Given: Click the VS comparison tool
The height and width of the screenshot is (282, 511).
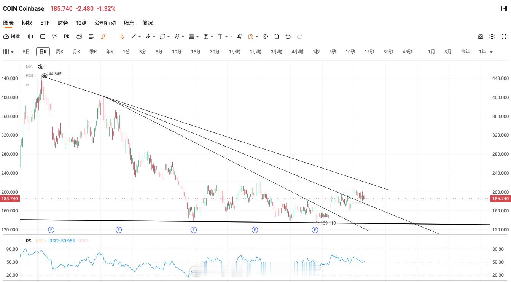Looking at the screenshot, I should click(x=55, y=37).
